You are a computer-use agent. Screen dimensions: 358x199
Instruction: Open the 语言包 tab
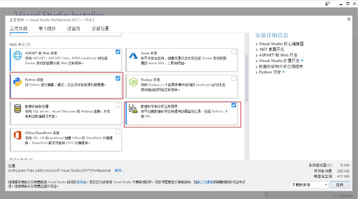[73, 28]
